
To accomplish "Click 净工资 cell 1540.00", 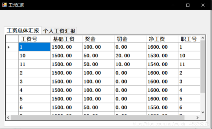I will [x=162, y=64].
